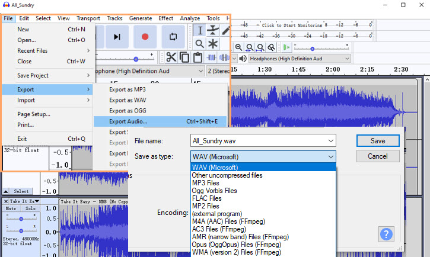The height and width of the screenshot is (257, 430).
Task: Click the Paste clipboard icon
Action: tap(198, 57)
